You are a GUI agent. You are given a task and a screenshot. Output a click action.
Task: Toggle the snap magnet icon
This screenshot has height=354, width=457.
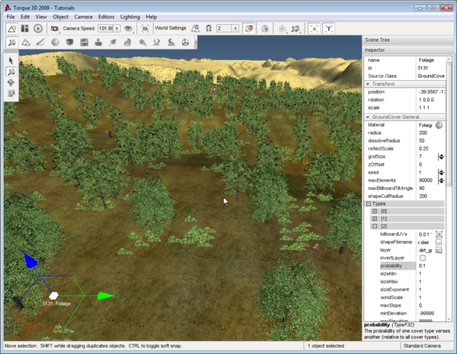(x=208, y=29)
